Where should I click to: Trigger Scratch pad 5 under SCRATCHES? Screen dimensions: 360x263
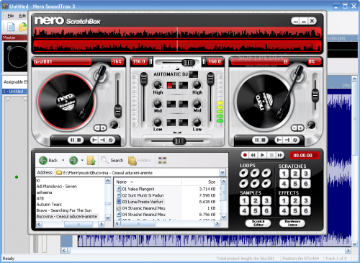coord(295,184)
